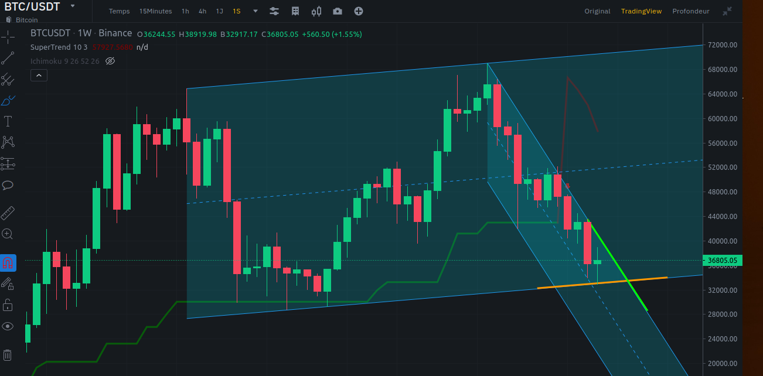
Task: Open the chart settings sliders icon
Action: pyautogui.click(x=274, y=11)
